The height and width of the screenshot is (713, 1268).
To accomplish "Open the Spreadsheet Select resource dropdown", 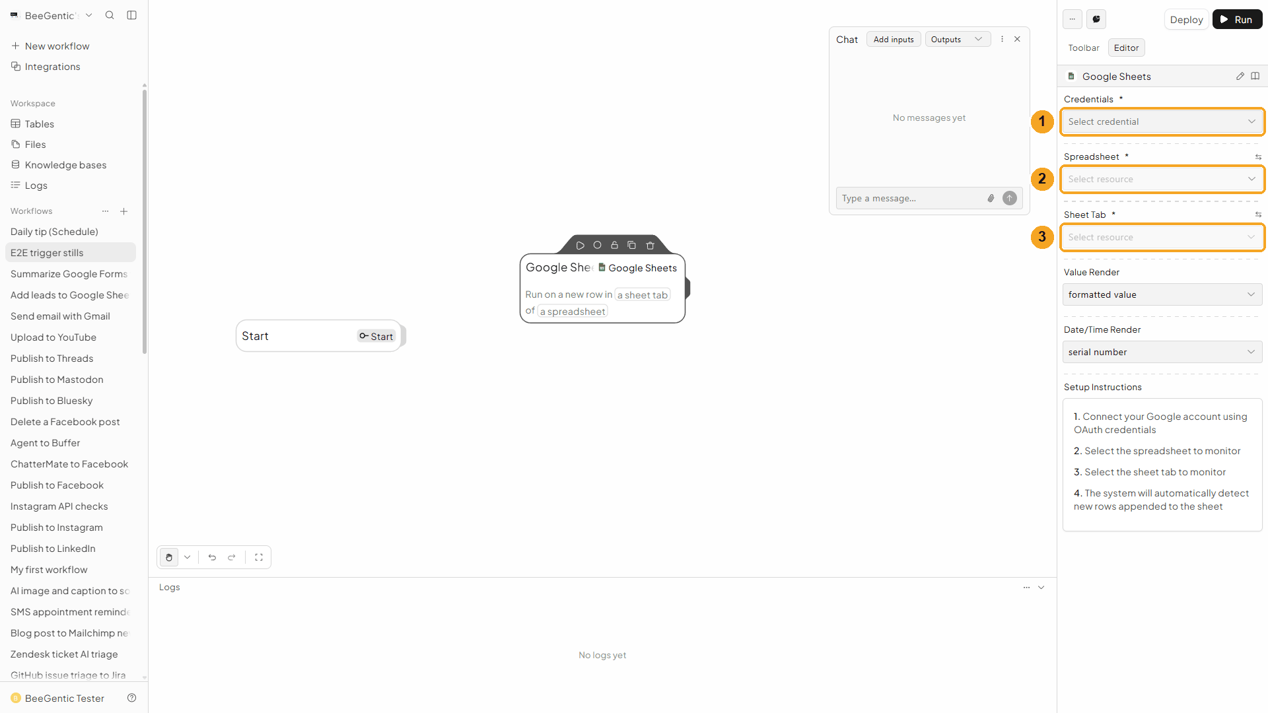I will click(x=1162, y=179).
